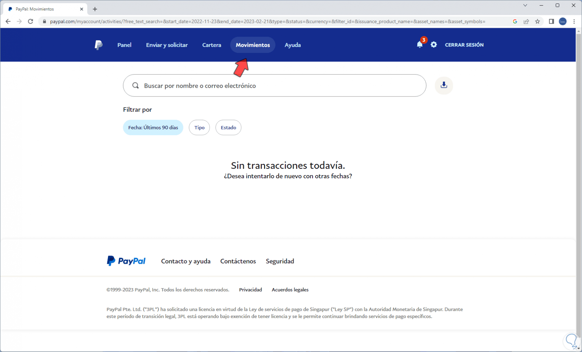Download the activity report
The height and width of the screenshot is (352, 582).
(444, 85)
